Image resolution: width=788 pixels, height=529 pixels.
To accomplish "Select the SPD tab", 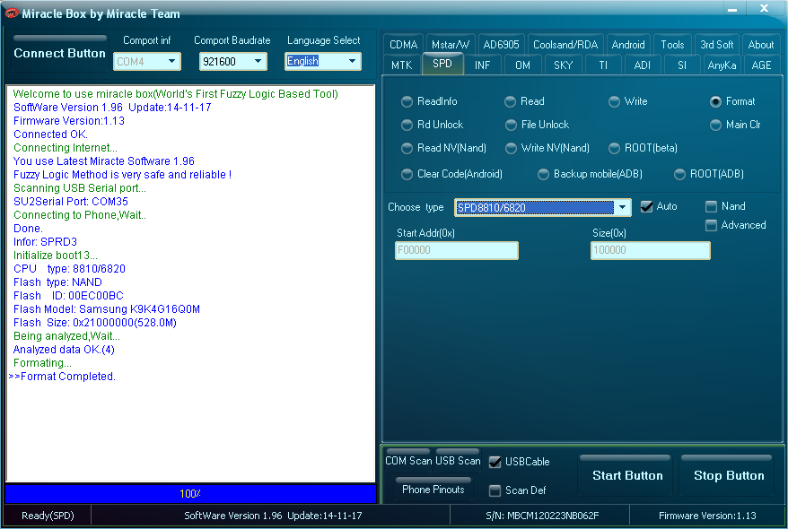I will (x=442, y=64).
